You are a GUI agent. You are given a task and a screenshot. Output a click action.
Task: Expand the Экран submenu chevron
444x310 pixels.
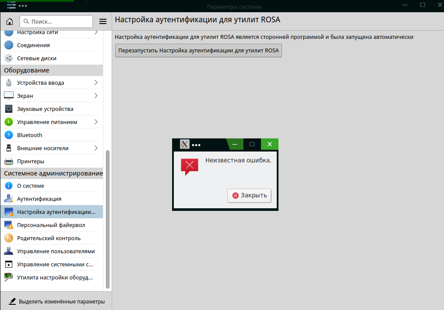click(x=96, y=96)
